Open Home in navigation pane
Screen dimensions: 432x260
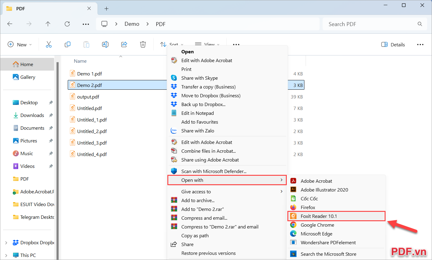point(27,64)
